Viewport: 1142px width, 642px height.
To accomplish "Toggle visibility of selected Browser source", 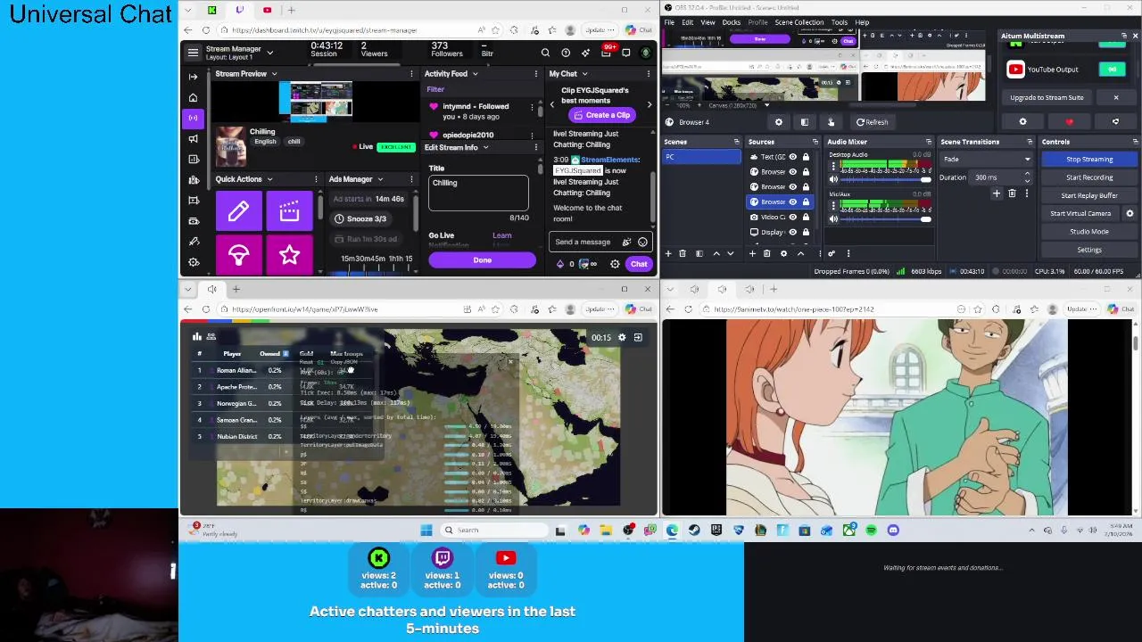I will pyautogui.click(x=792, y=202).
